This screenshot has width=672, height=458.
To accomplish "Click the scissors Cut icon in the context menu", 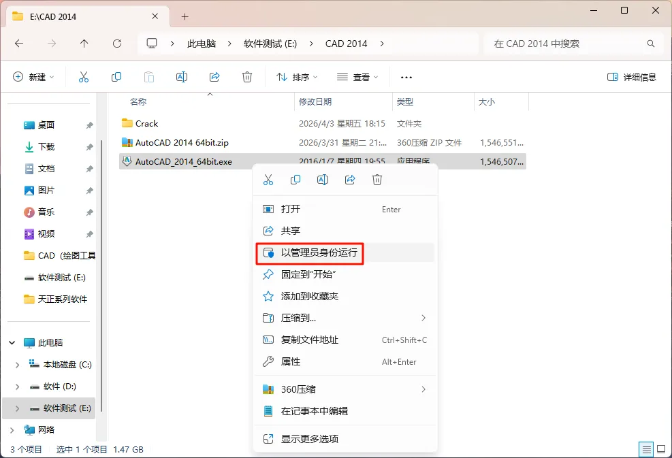I will [268, 180].
